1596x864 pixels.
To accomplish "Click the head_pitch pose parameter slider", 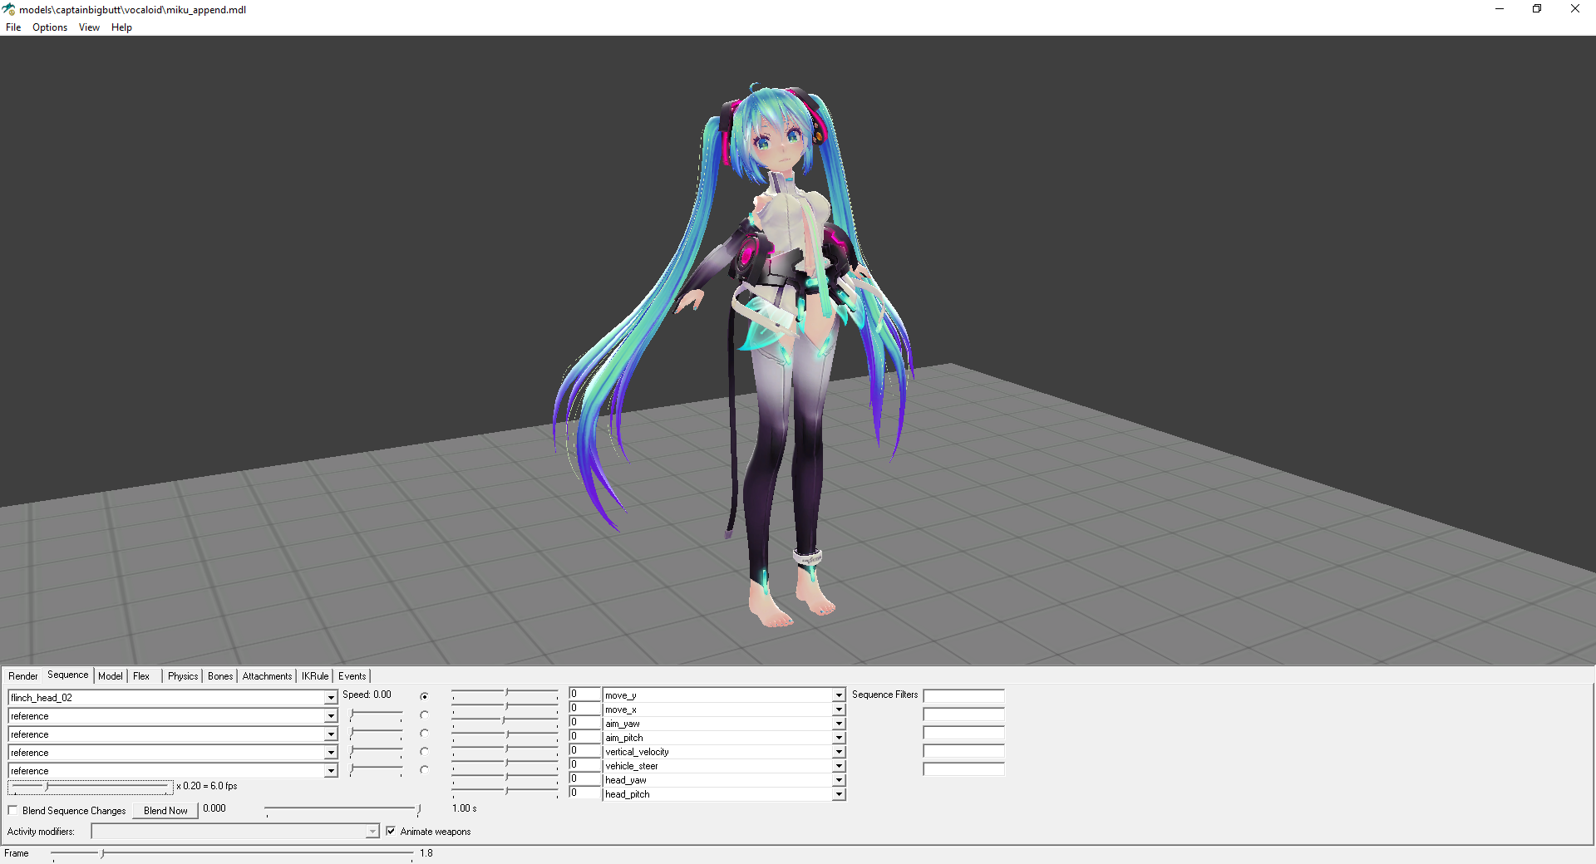I will (x=505, y=792).
